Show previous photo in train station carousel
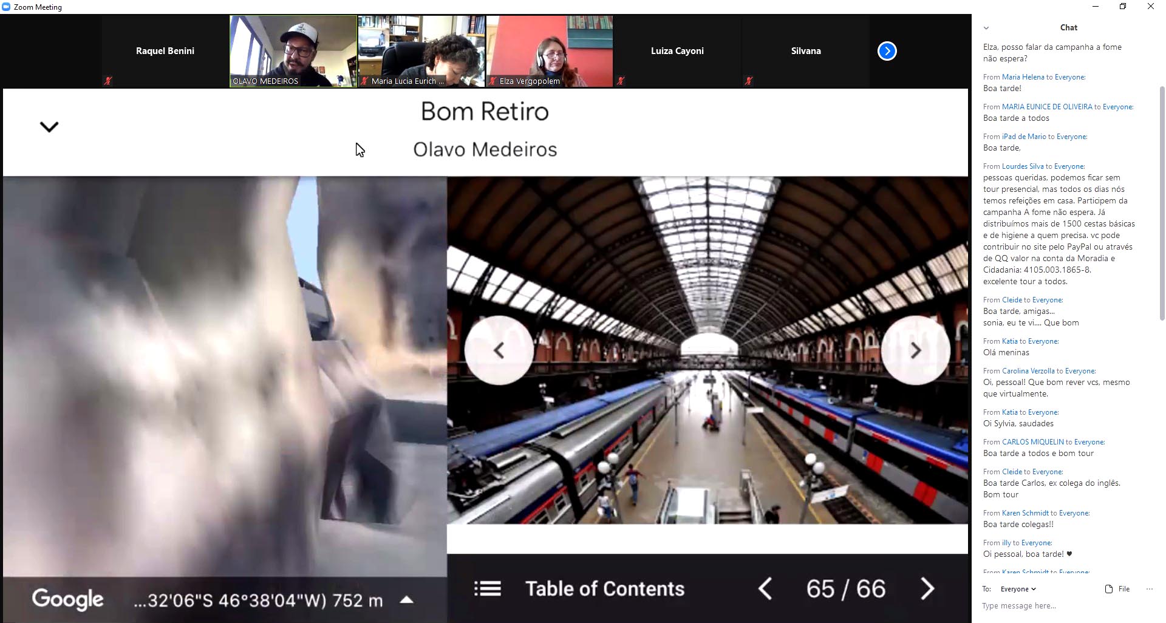This screenshot has height=623, width=1166. point(499,350)
